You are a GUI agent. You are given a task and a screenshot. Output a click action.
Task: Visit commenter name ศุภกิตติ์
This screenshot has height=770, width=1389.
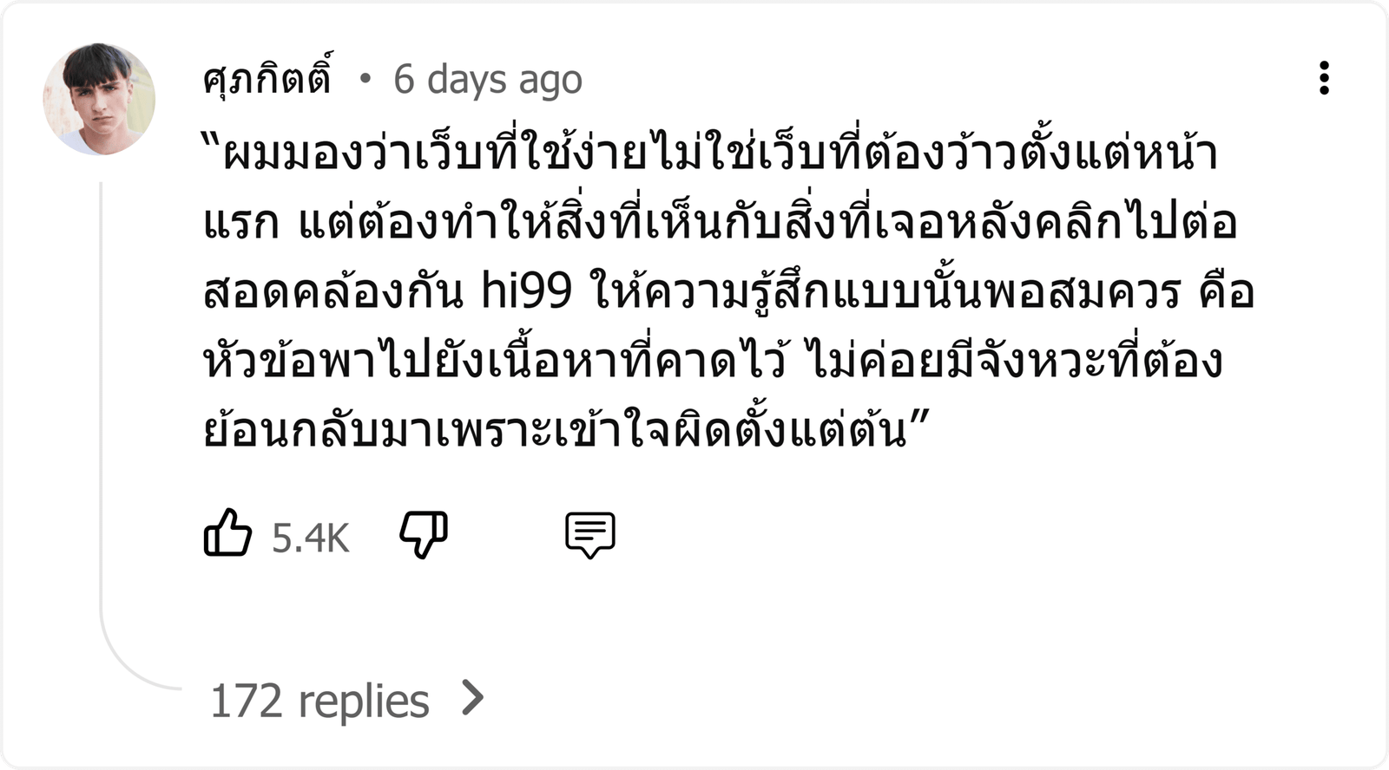267,76
